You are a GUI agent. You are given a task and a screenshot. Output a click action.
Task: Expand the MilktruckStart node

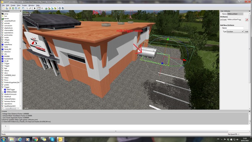(x=3, y=92)
